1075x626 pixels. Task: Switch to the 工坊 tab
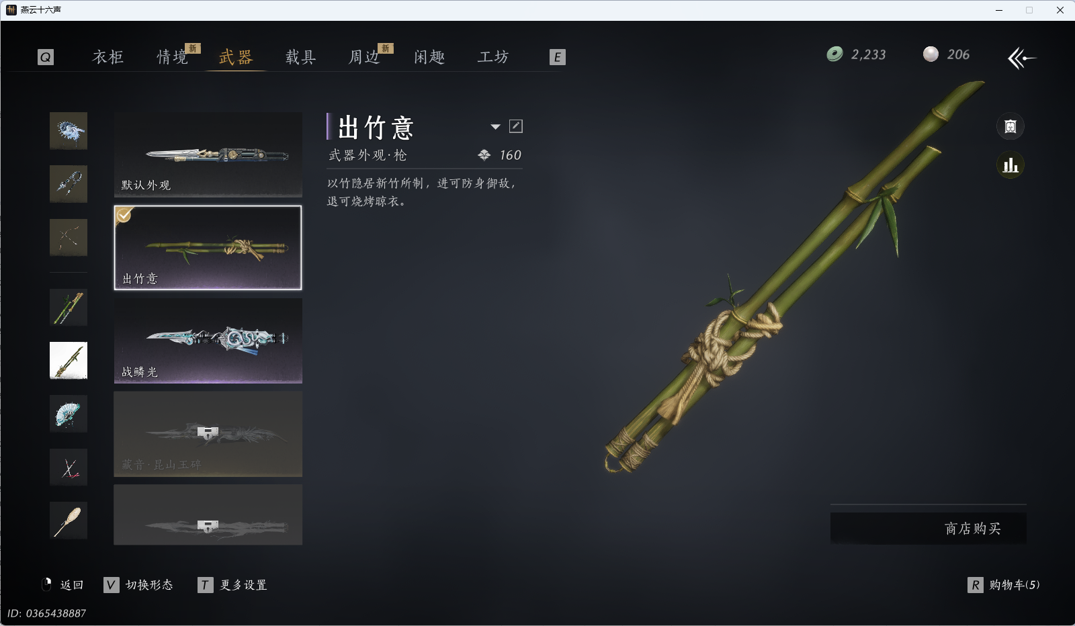(493, 57)
